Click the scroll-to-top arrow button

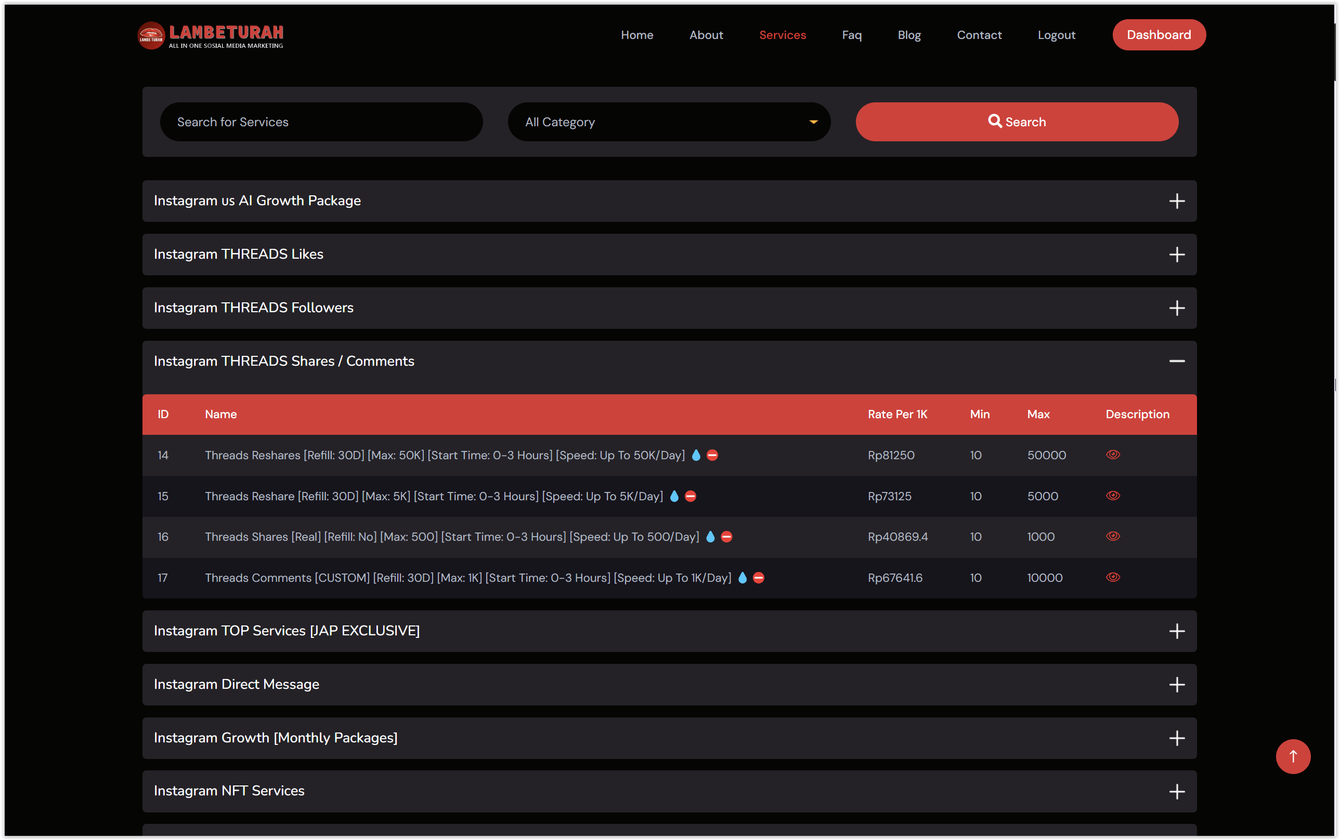(1292, 756)
